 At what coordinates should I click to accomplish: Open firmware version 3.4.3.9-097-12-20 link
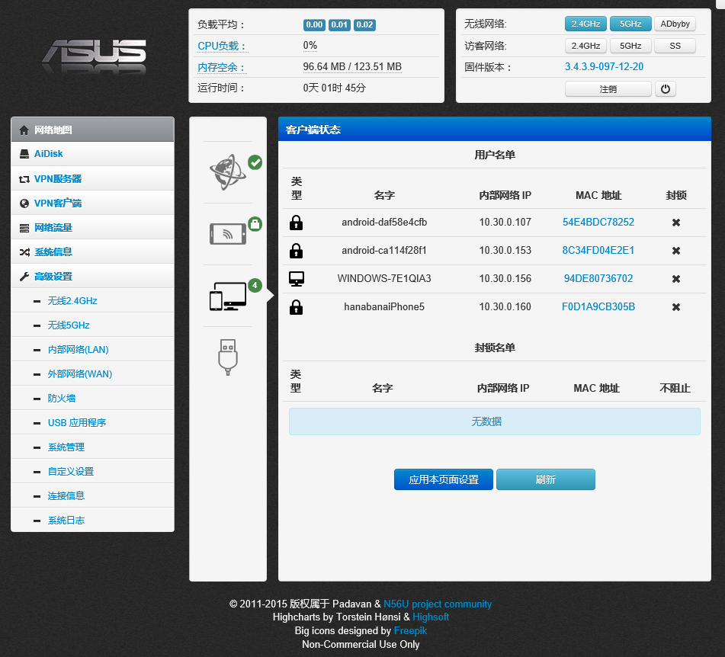pyautogui.click(x=604, y=66)
